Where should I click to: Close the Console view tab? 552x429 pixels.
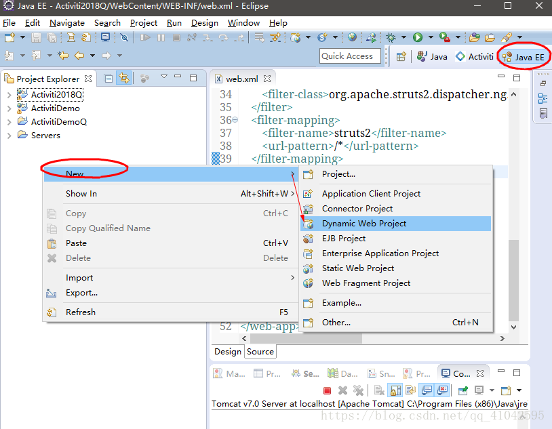(x=480, y=373)
